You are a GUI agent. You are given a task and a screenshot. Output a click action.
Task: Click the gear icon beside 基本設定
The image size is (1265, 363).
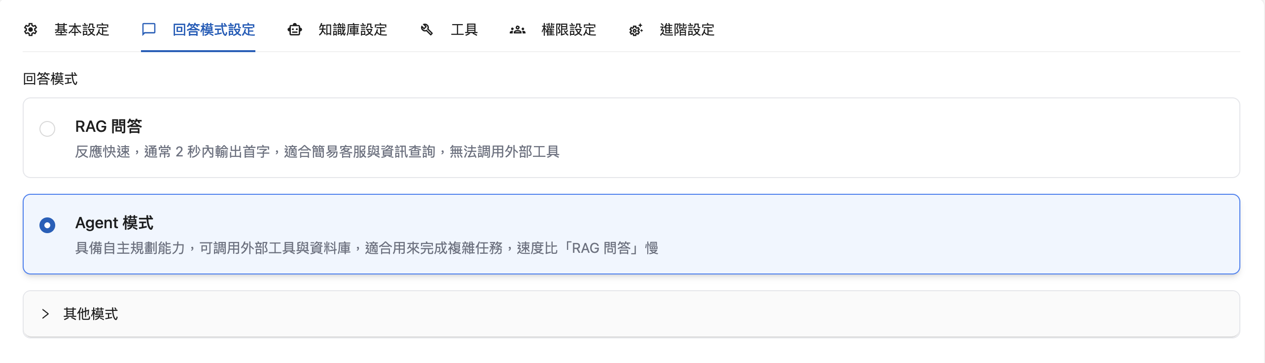coord(31,30)
